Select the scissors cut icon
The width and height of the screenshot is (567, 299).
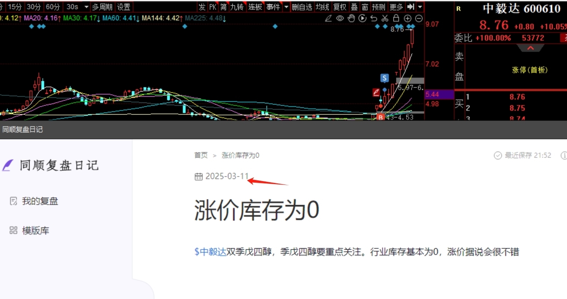click(385, 18)
